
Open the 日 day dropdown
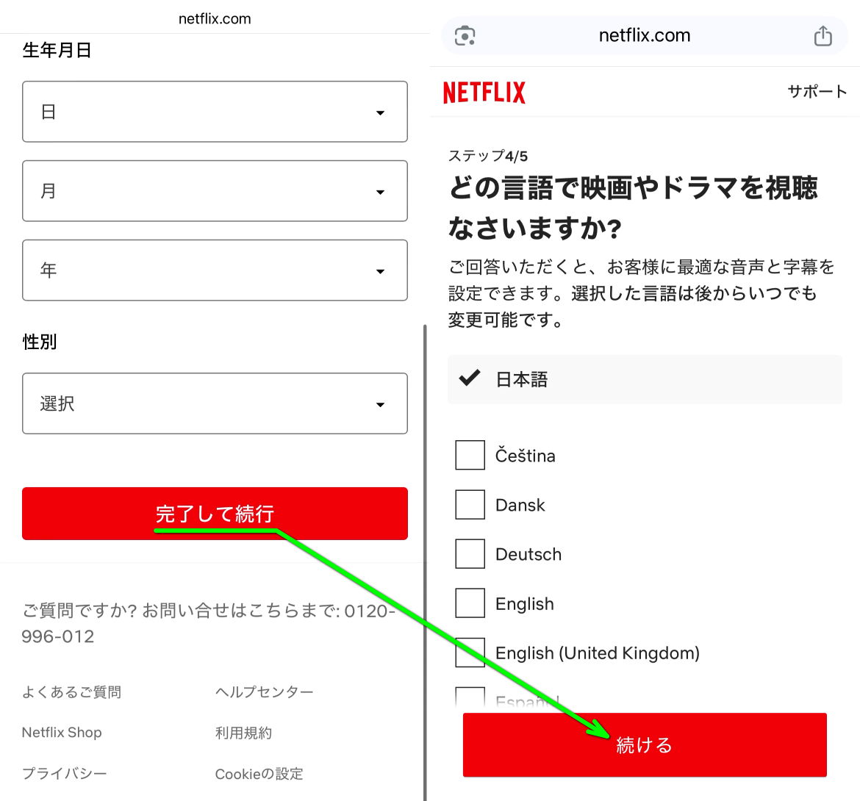215,112
